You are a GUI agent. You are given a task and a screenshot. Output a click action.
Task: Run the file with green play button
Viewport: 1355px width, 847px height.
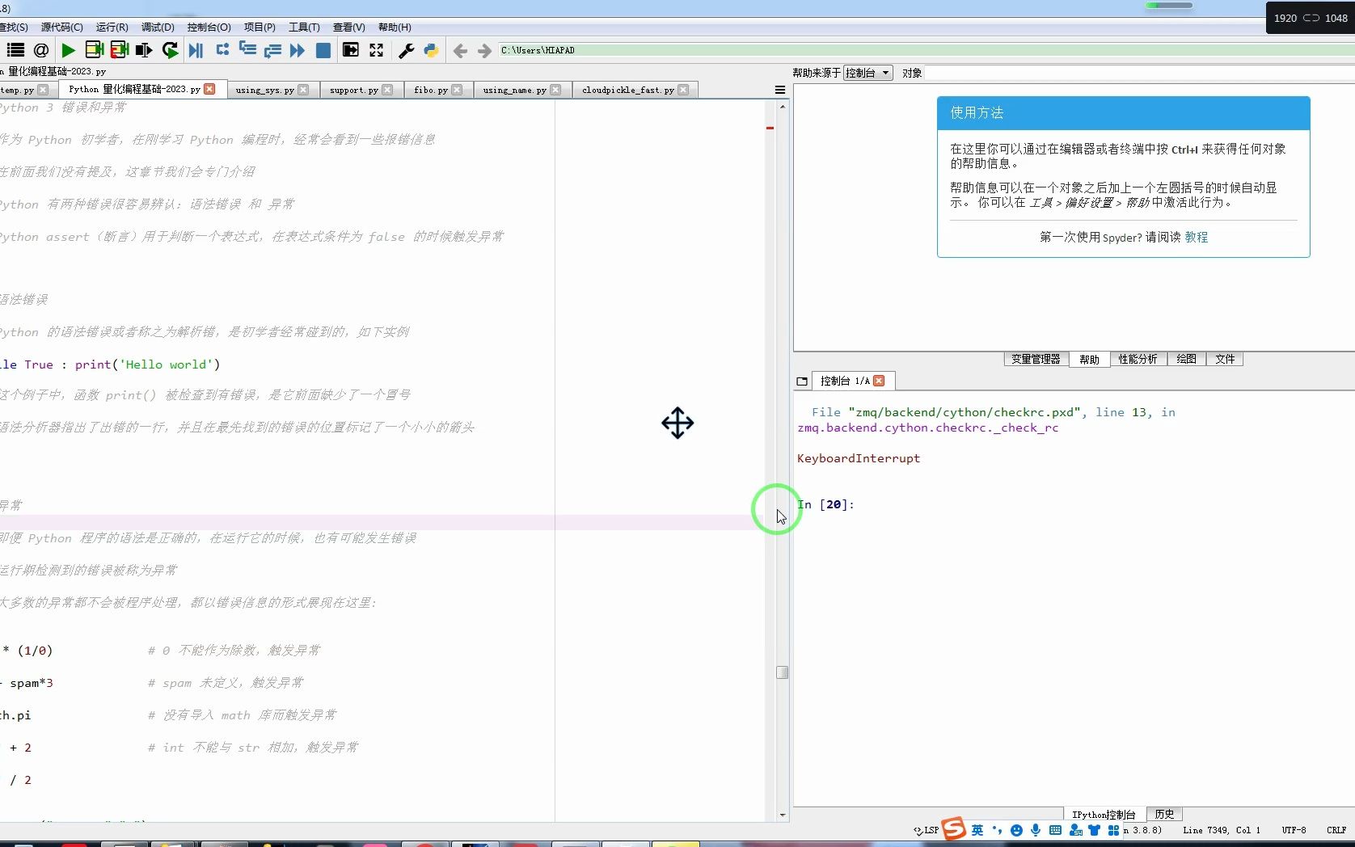click(68, 50)
